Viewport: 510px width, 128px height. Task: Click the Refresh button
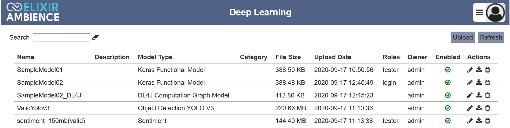[x=491, y=37]
